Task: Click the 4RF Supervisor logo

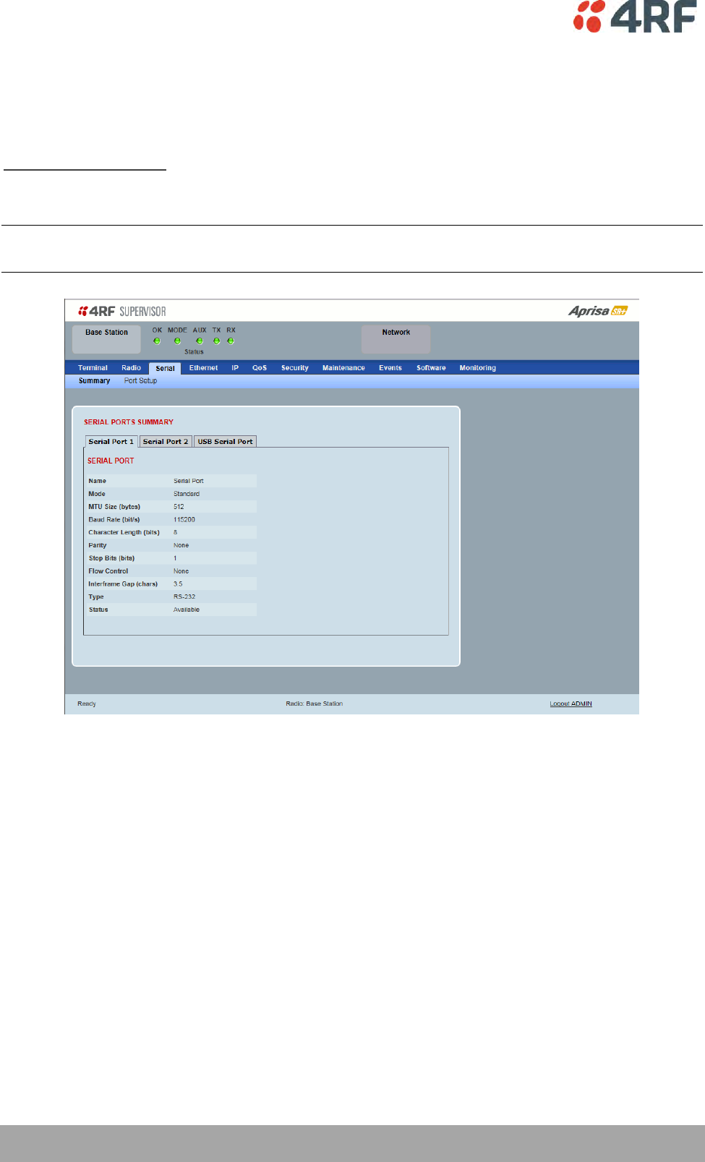Action: (122, 311)
